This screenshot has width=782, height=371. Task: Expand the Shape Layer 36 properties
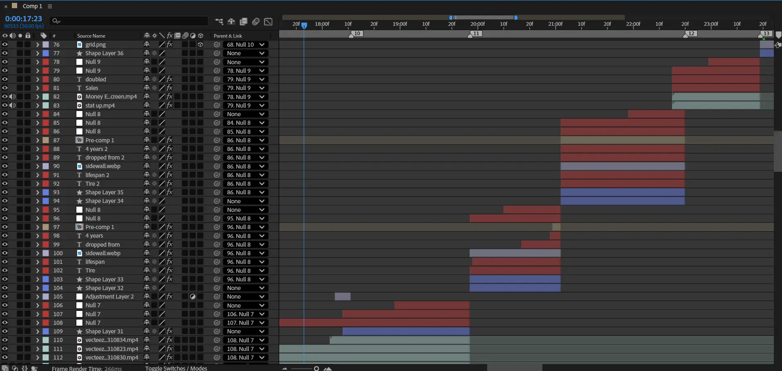coord(38,53)
